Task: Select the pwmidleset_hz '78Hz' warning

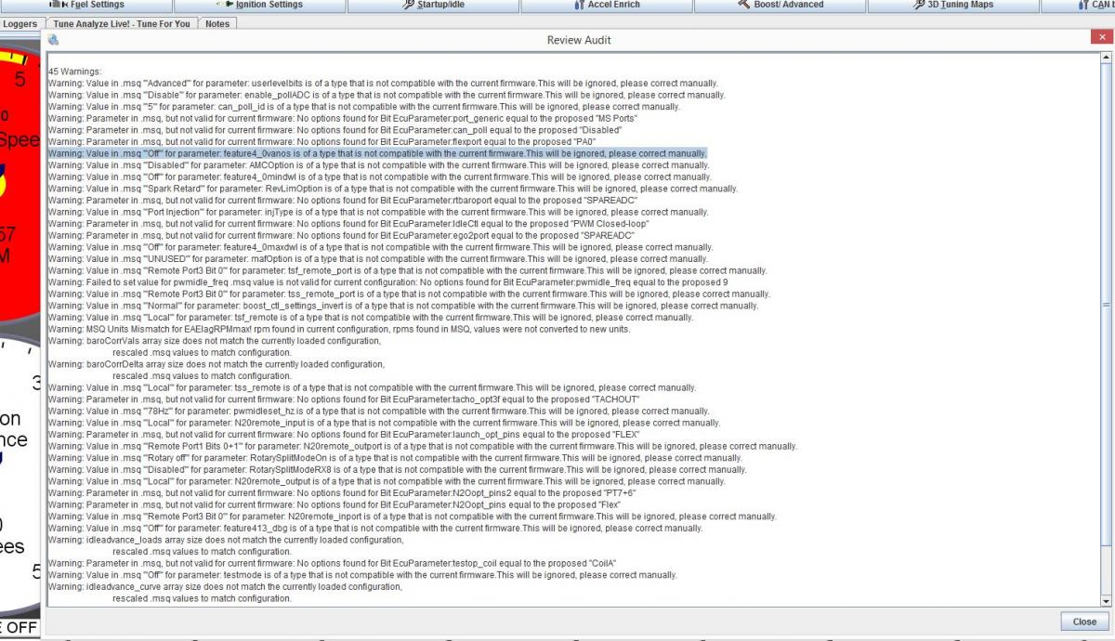Action: pos(381,411)
